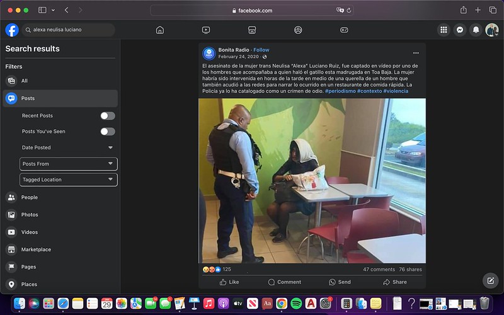Open the Groups icon in top navigation
The width and height of the screenshot is (504, 315).
point(298,30)
